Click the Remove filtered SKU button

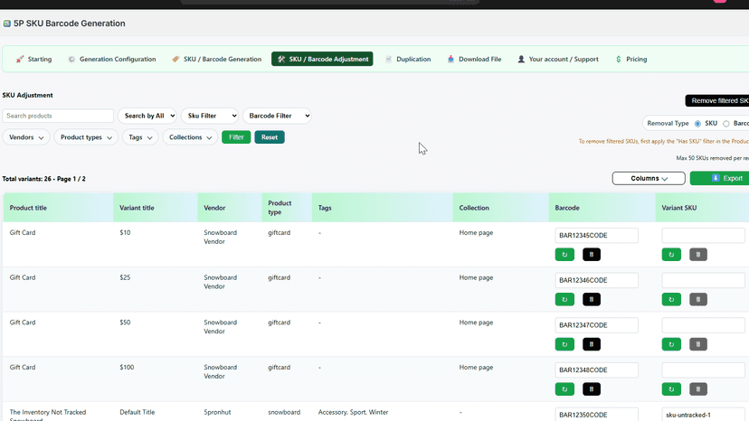[x=717, y=100]
